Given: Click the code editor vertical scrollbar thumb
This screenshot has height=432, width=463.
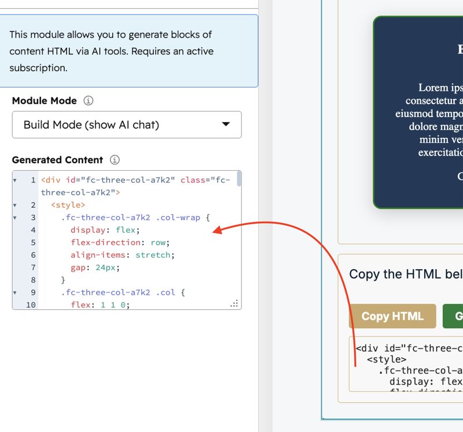Looking at the screenshot, I should click(x=239, y=179).
